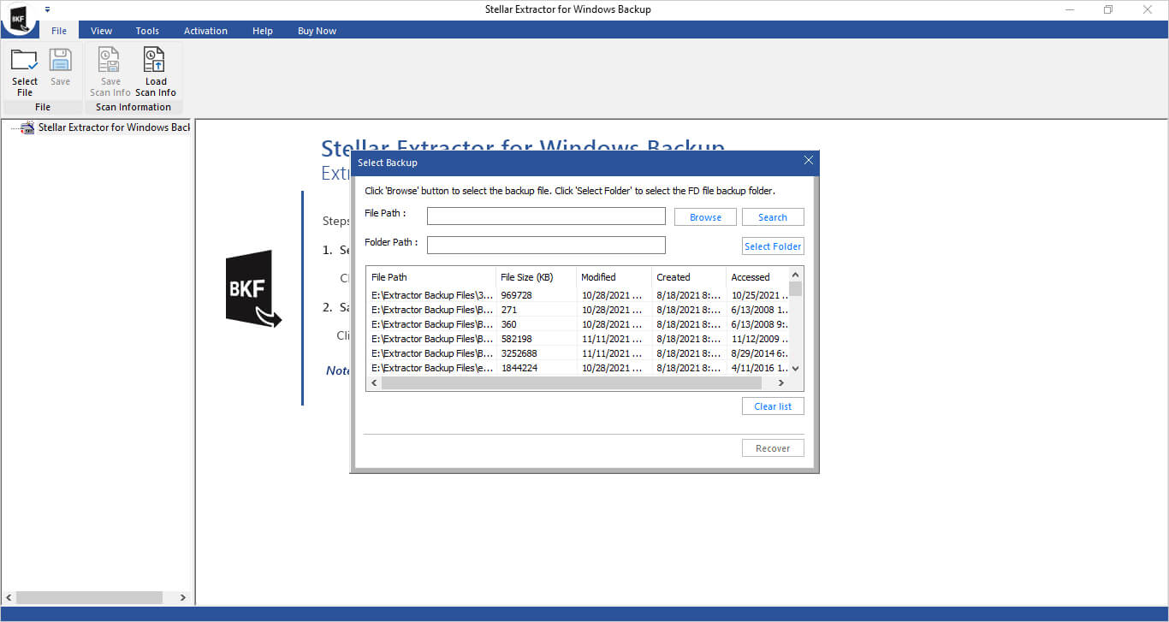Click the Accessed cell 10/25/2021

[x=759, y=295]
